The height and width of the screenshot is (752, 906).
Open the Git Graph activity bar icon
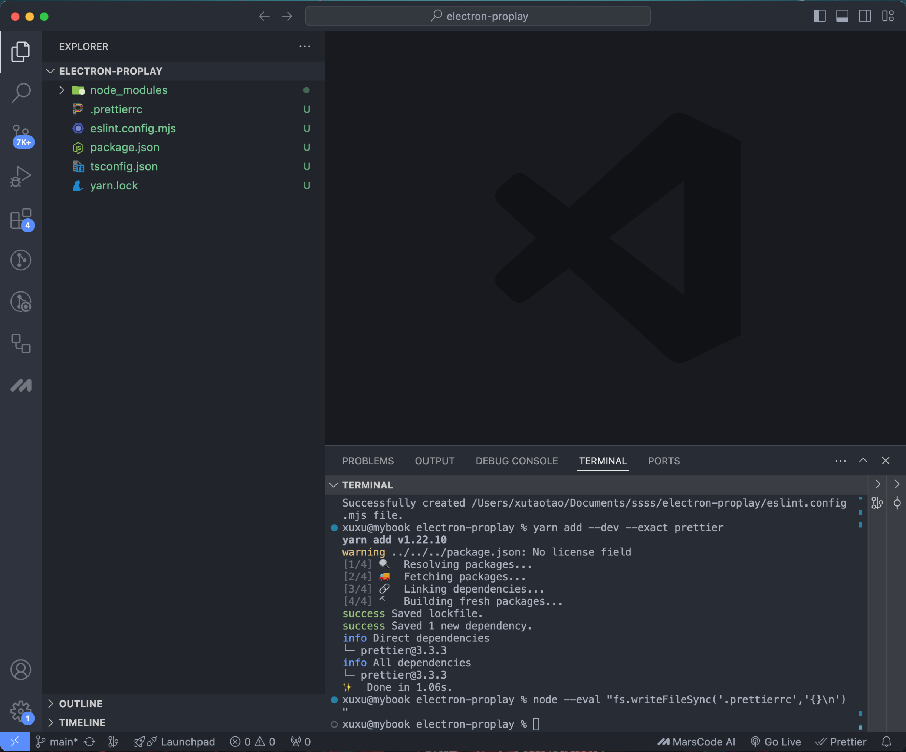point(21,260)
